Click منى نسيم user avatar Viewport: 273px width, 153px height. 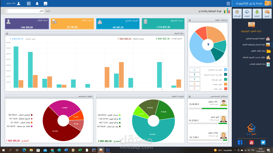point(224,119)
